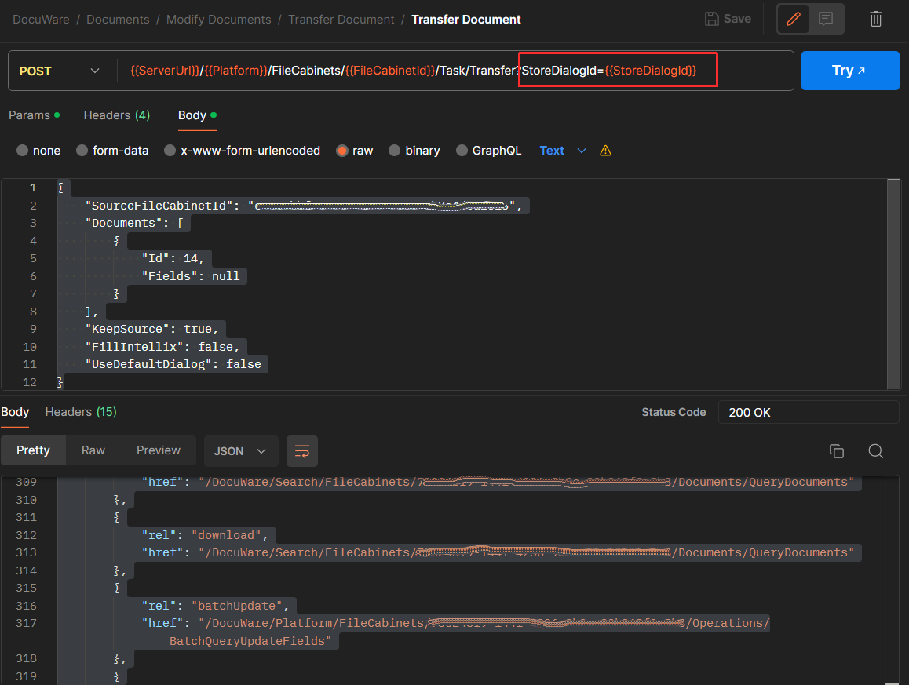Click the trash delete icon
Viewport: 909px width, 685px height.
[876, 19]
